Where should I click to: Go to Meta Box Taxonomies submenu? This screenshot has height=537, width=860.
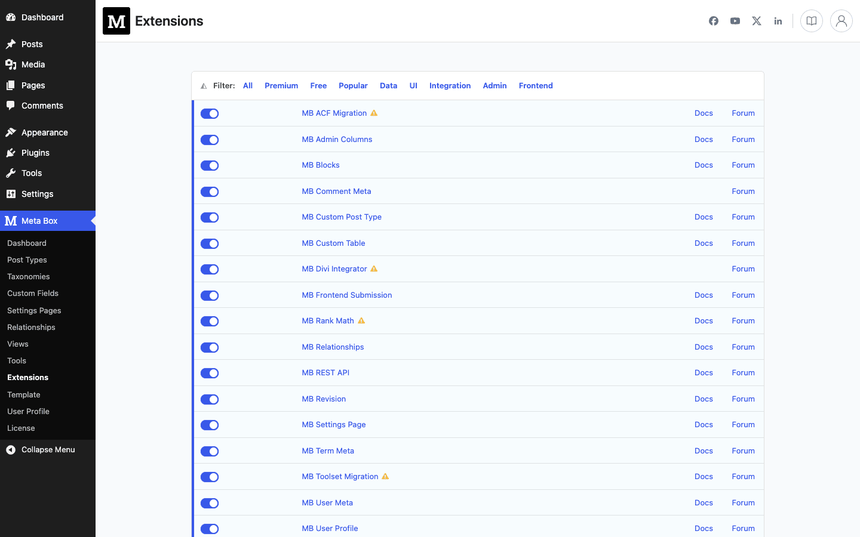tap(48, 276)
